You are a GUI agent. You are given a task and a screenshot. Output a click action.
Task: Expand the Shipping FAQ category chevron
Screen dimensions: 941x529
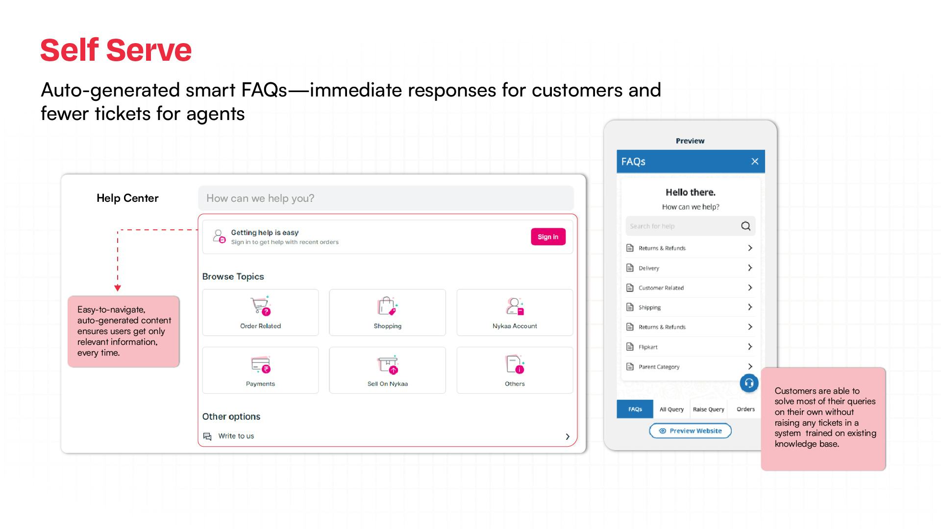pyautogui.click(x=750, y=307)
